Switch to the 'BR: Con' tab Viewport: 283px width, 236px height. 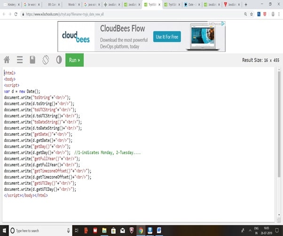click(51, 5)
